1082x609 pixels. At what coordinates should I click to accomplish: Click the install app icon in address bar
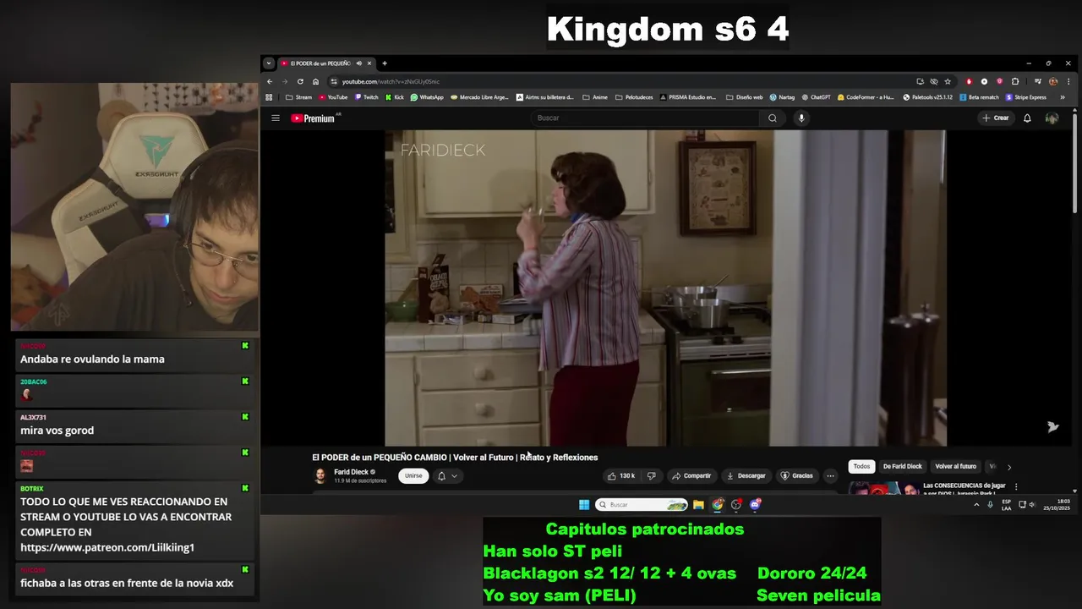(x=920, y=81)
